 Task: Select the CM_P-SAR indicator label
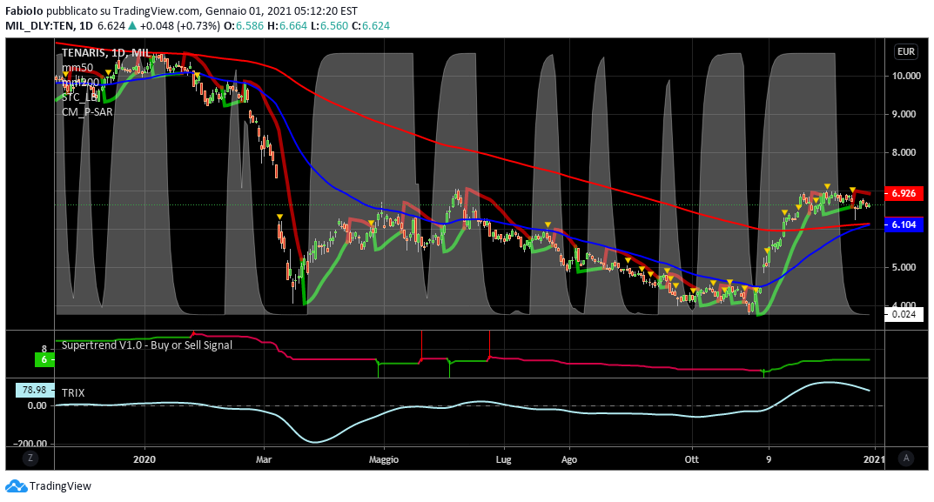pos(87,111)
